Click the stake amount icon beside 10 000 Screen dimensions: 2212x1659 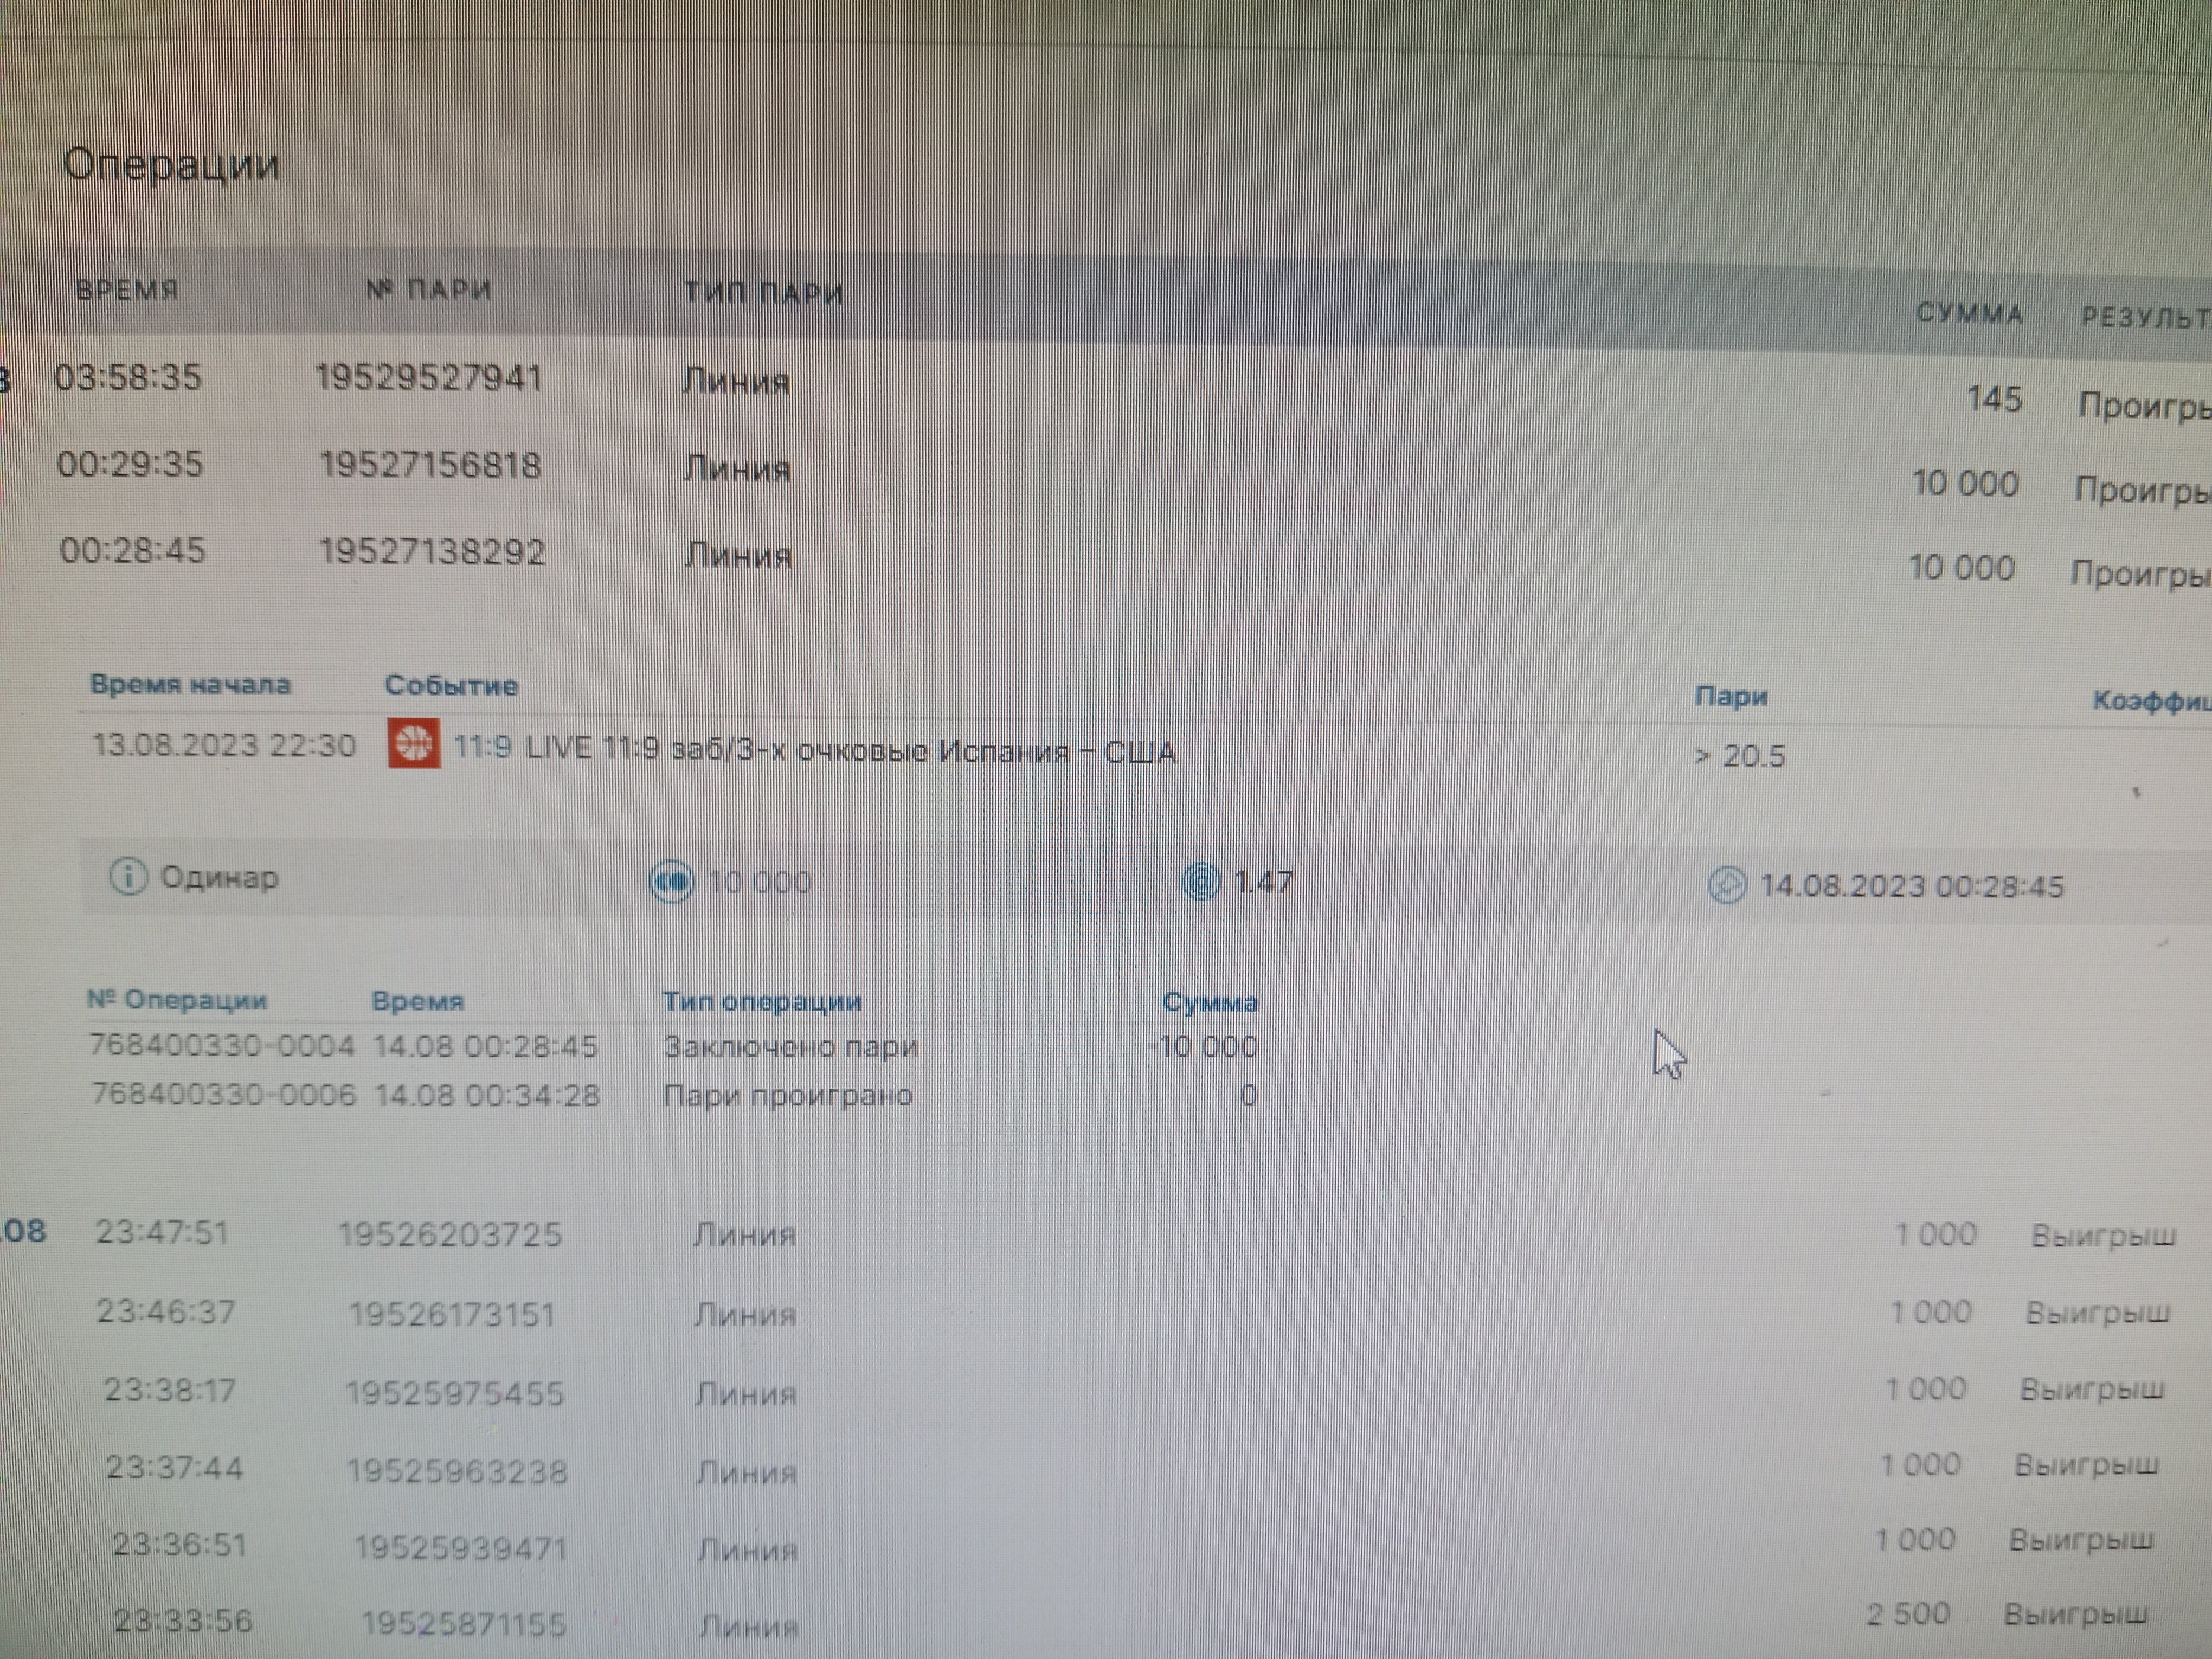coord(672,881)
